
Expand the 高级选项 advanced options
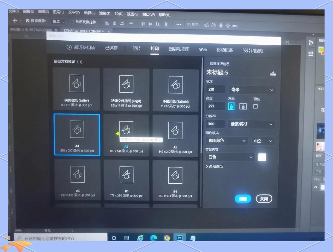(214, 166)
